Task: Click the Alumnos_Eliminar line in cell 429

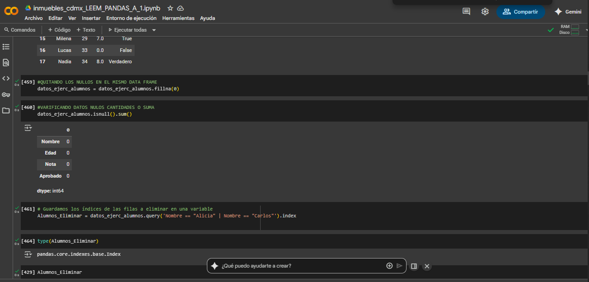Action: click(60, 272)
